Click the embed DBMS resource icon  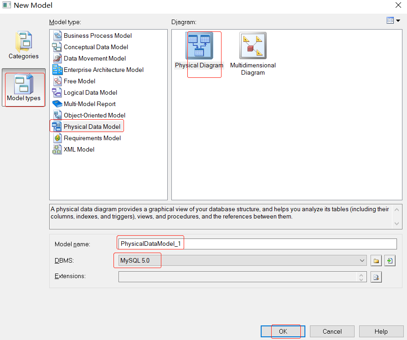click(390, 261)
